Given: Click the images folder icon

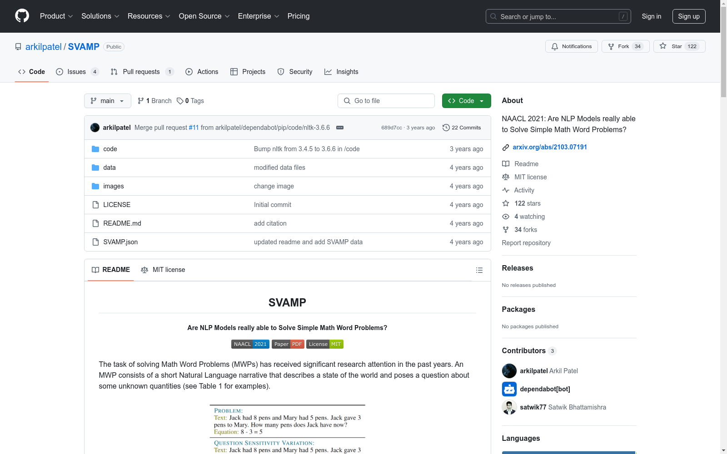Looking at the screenshot, I should [95, 186].
